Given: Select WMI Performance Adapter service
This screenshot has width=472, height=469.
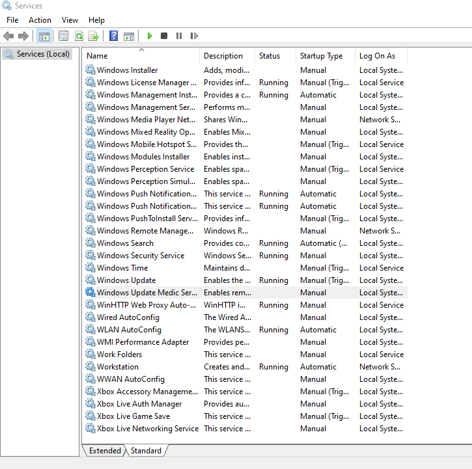Looking at the screenshot, I should tap(245, 342).
